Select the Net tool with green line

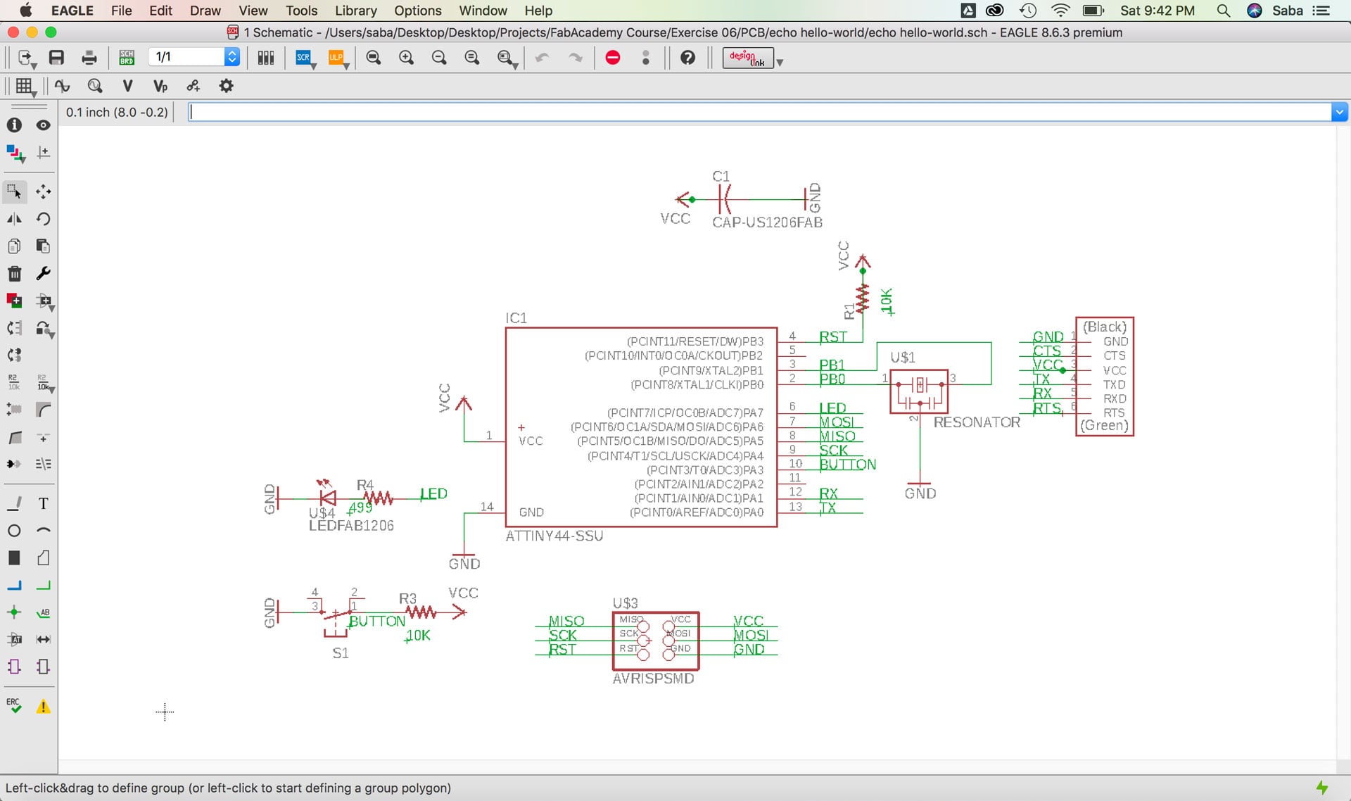pos(43,586)
